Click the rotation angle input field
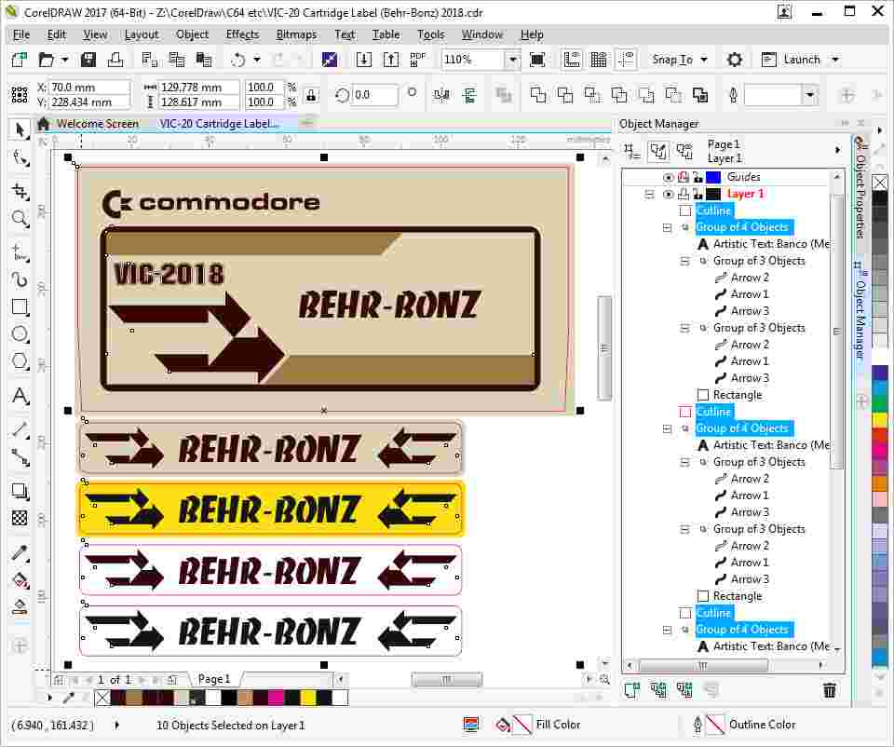 click(374, 95)
